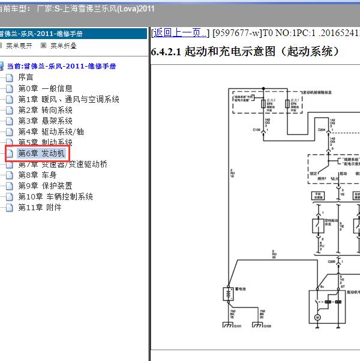Open 第8章 车身
This screenshot has height=361, width=360.
37,175
